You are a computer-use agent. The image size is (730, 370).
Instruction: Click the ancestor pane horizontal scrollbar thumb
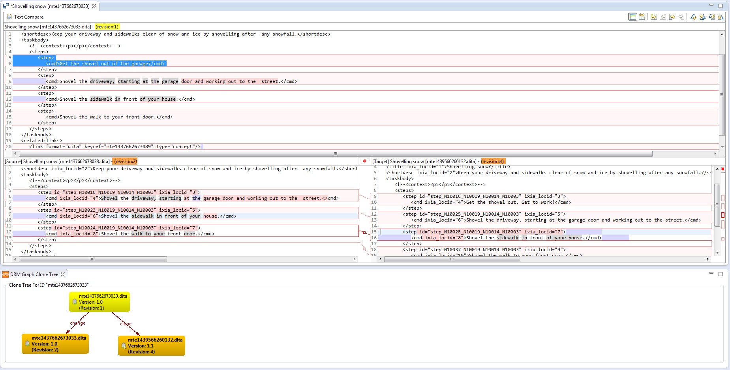pos(336,154)
